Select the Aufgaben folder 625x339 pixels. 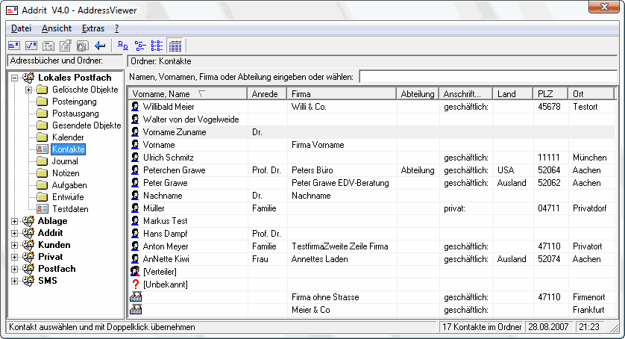(x=69, y=185)
